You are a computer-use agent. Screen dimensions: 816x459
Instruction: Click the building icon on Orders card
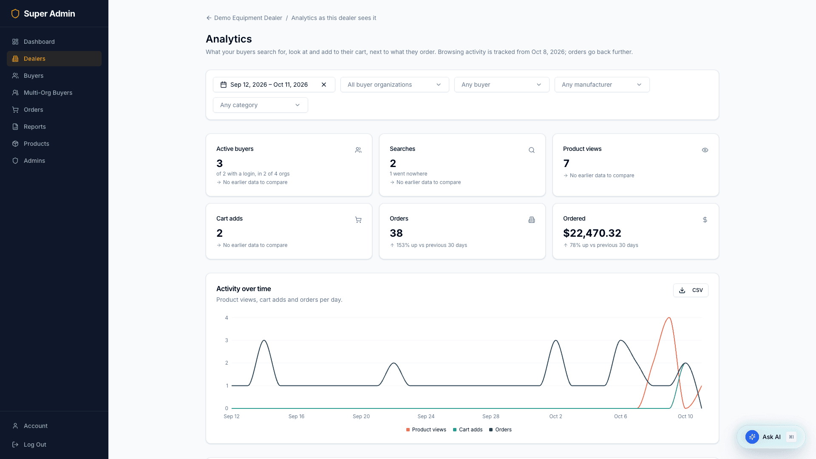pos(532,220)
